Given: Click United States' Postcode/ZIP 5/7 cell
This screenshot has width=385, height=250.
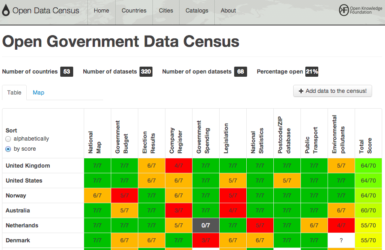Looking at the screenshot, I should point(287,181).
